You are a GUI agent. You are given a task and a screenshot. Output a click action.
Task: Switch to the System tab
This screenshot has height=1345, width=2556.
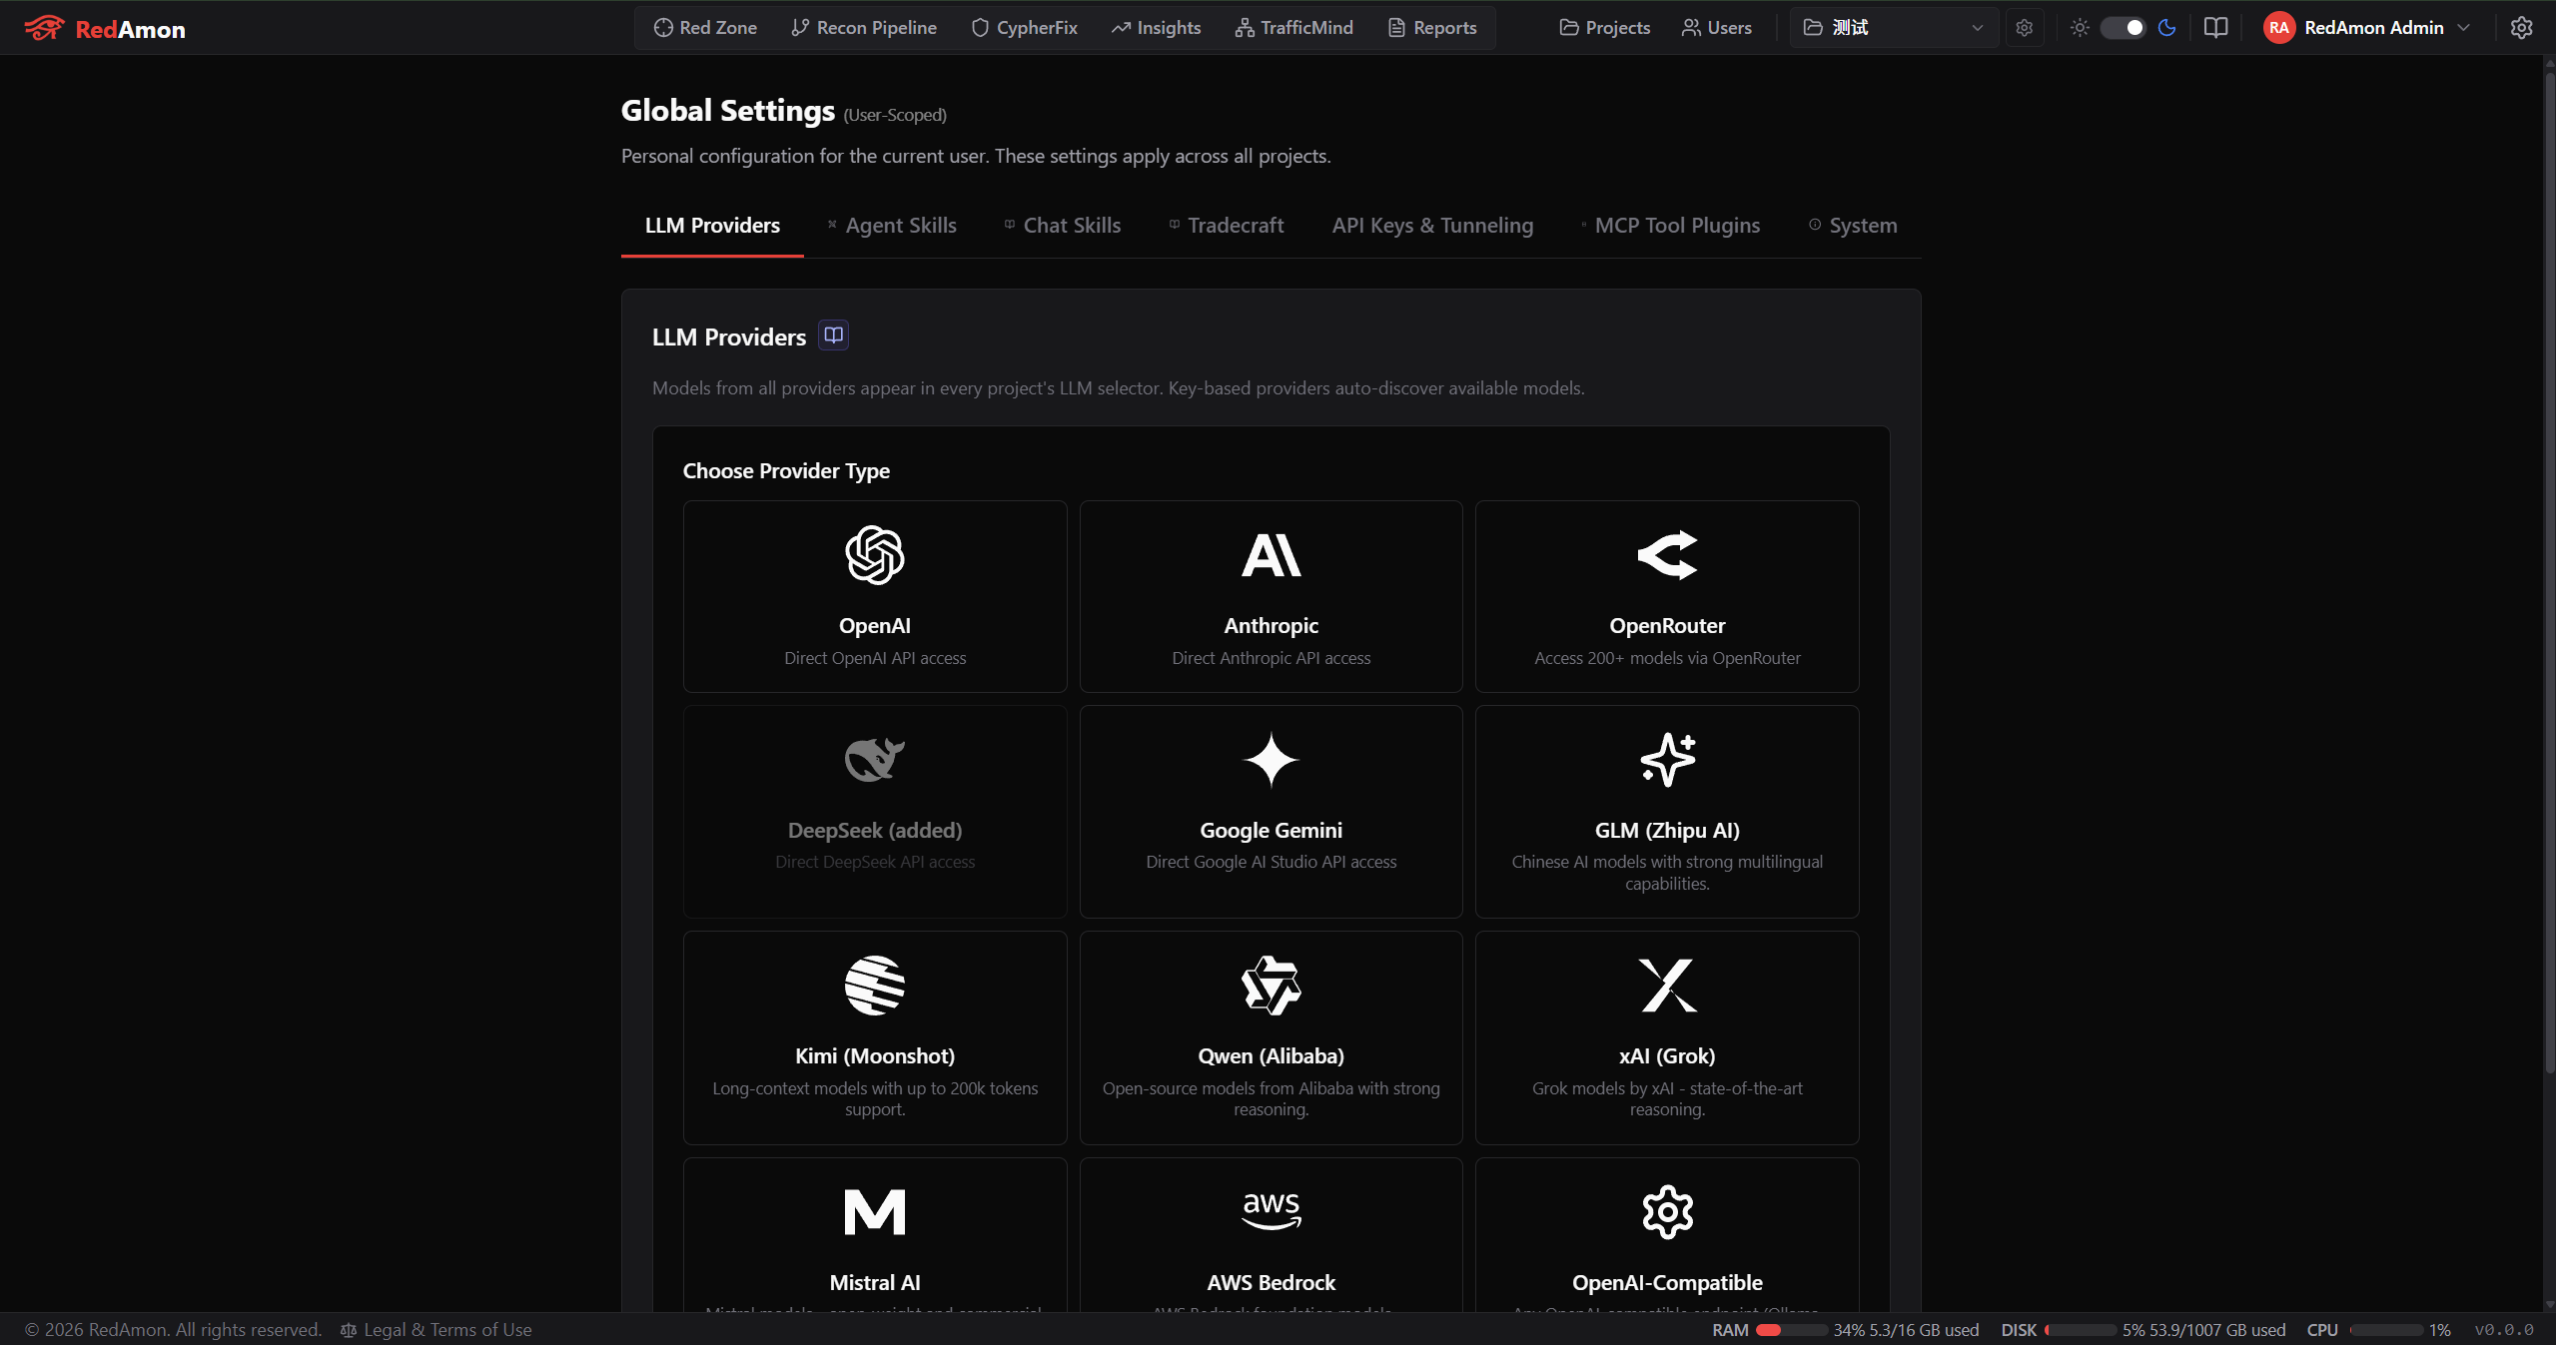tap(1853, 226)
